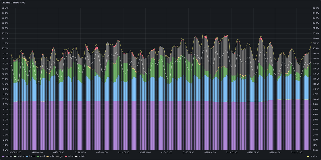Open the Ontario Grid Data v2 panel menu

tap(13, 3)
